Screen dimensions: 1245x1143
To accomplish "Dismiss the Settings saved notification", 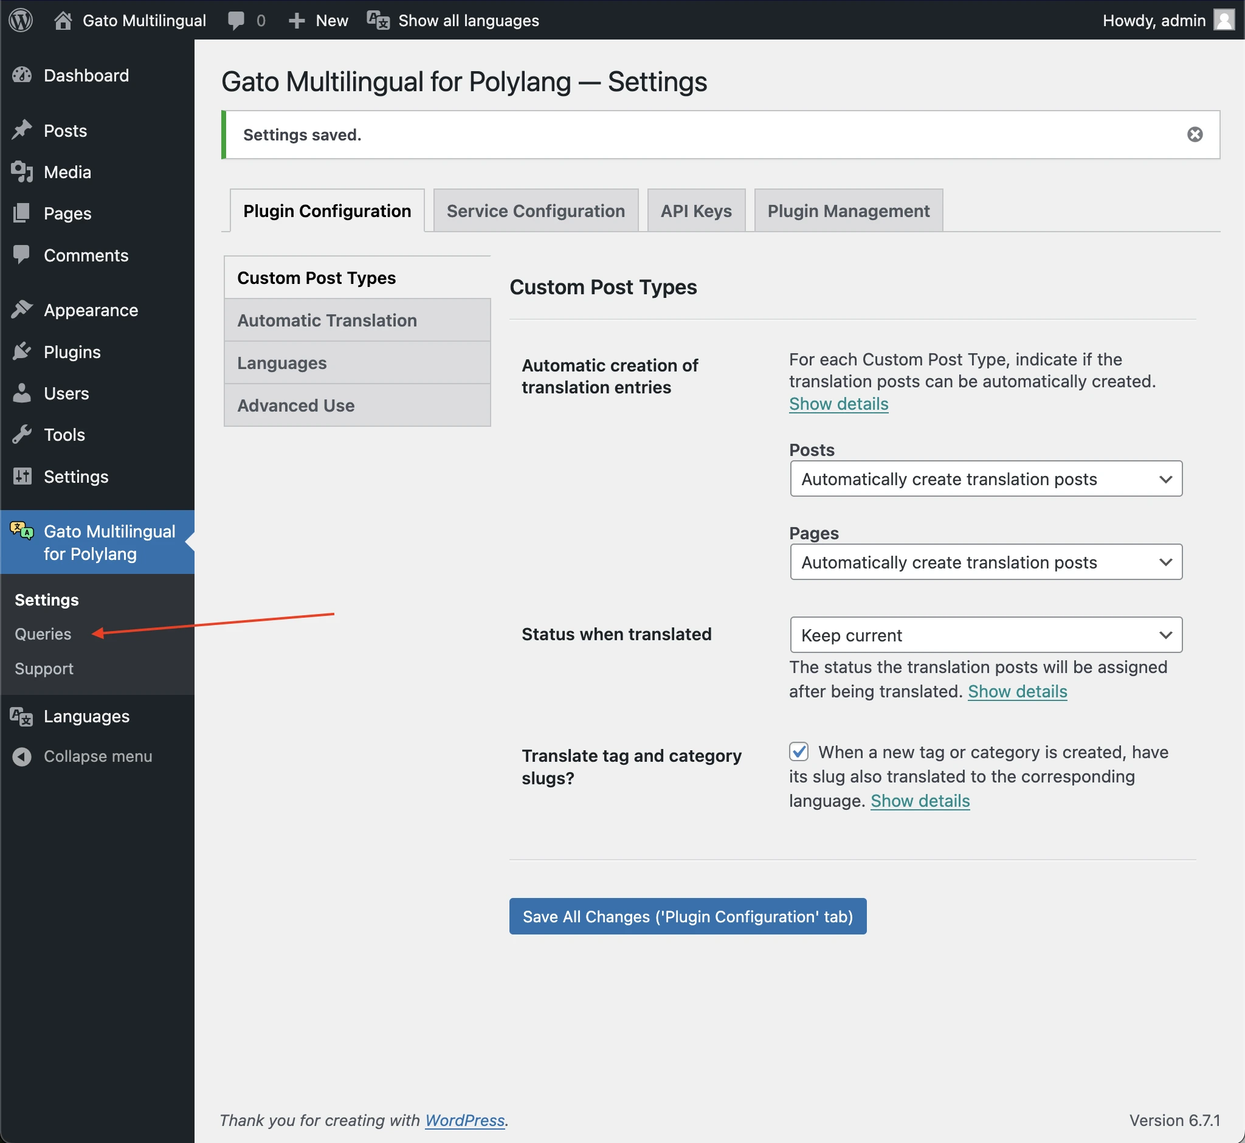I will coord(1195,134).
